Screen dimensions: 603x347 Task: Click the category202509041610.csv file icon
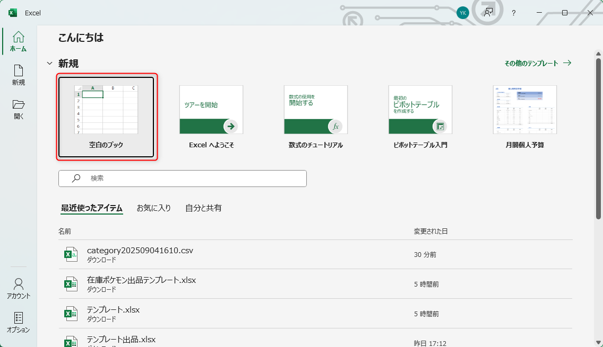(71, 254)
